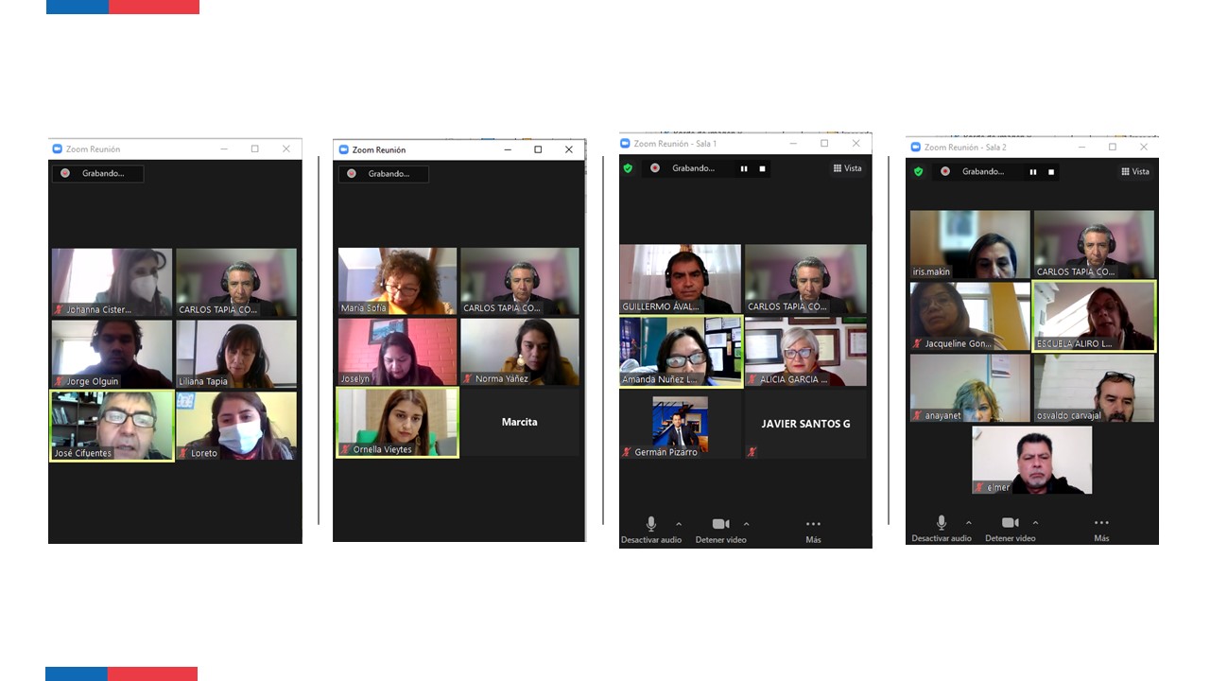Viewport: 1210px width, 681px height.
Task: Click the camera icon in Sala 2 window
Action: coord(1010,523)
